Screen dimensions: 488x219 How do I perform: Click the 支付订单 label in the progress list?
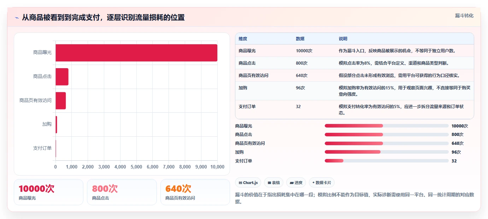point(243,161)
